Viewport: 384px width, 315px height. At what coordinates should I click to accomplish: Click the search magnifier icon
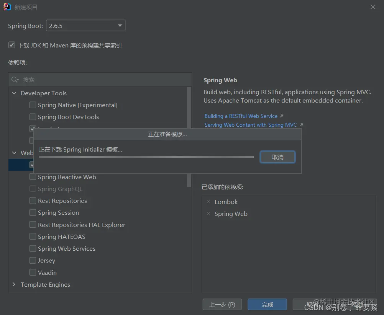[15, 80]
